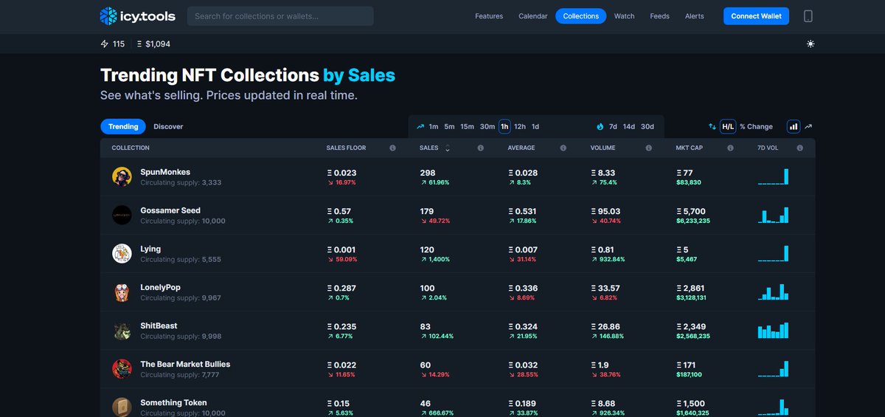
Task: Select line chart view icon
Action: tap(808, 127)
